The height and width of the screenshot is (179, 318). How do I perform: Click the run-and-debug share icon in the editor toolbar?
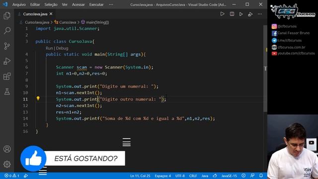pyautogui.click(x=250, y=14)
